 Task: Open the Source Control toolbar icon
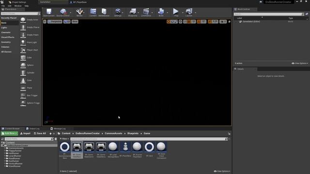[x=63, y=13]
